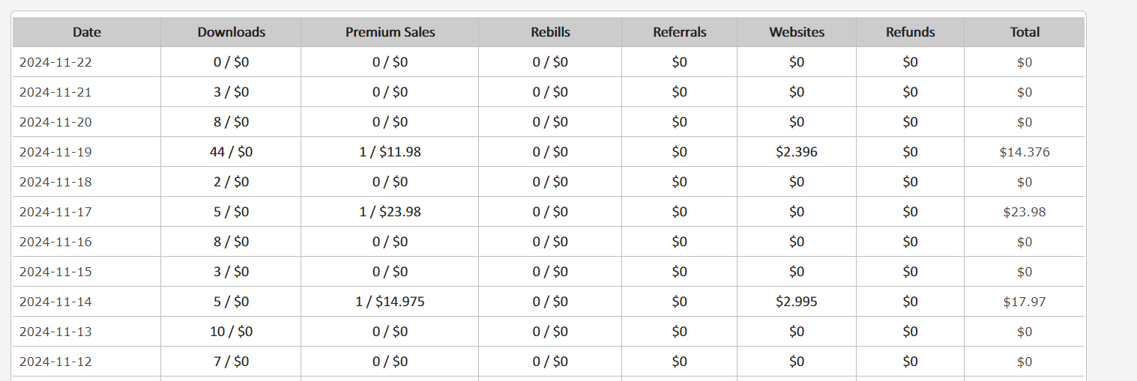Select the $23.98 total value
Image resolution: width=1137 pixels, height=381 pixels.
click(x=1025, y=212)
